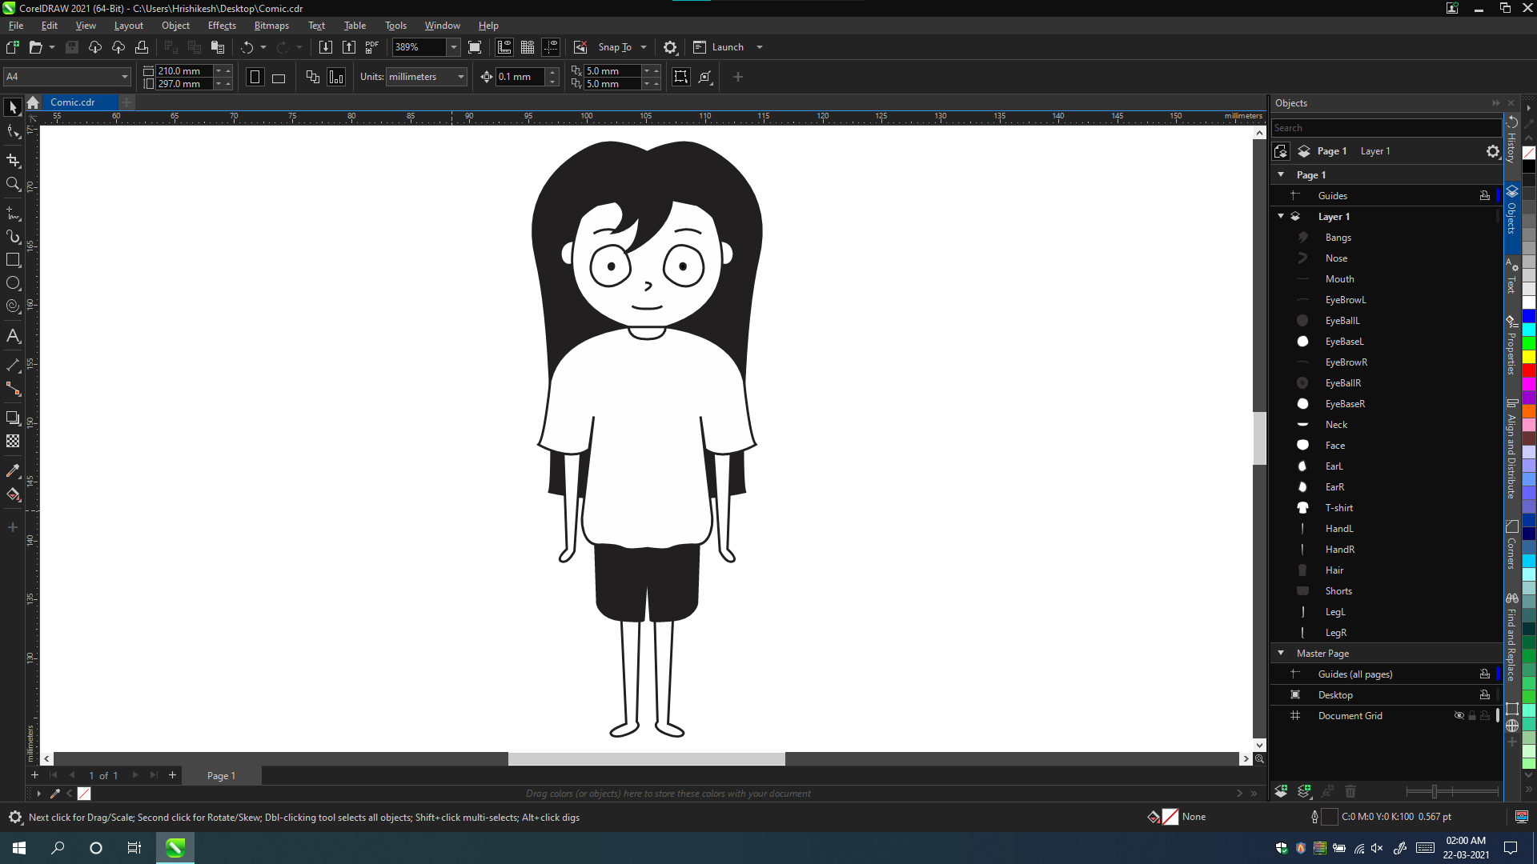Set page orientation to Landscape
Screen dimensions: 1537x864
pyautogui.click(x=279, y=77)
